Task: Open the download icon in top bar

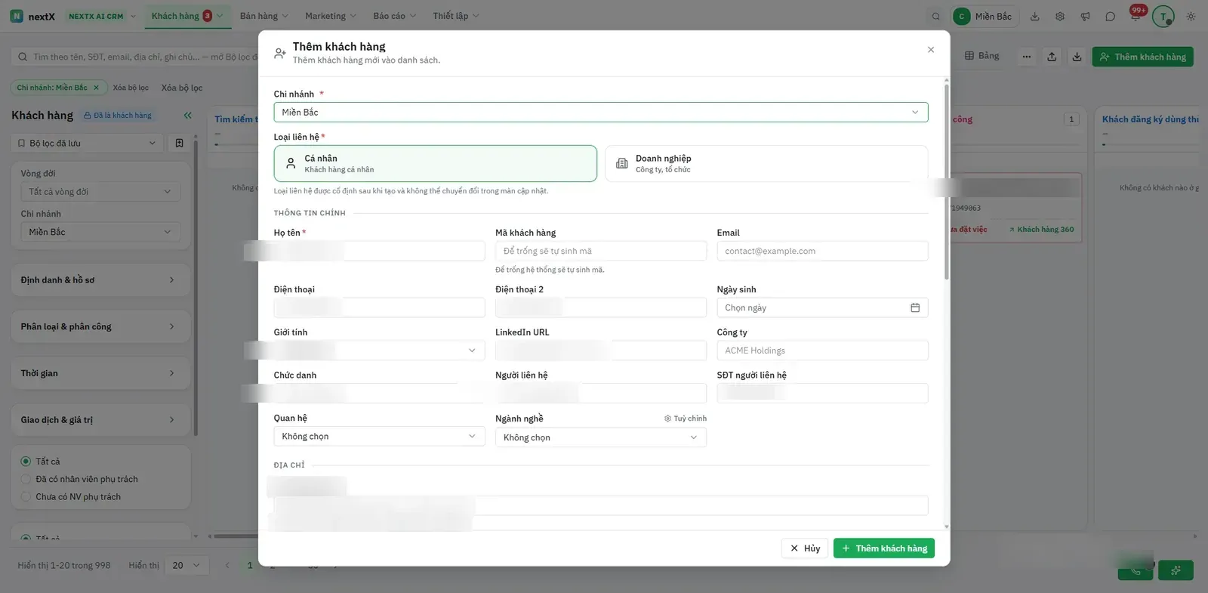Action: [1035, 17]
